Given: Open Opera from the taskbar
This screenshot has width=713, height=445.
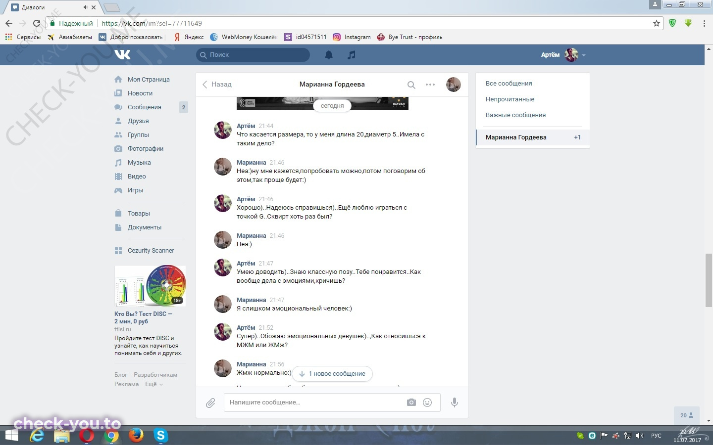Looking at the screenshot, I should [87, 436].
